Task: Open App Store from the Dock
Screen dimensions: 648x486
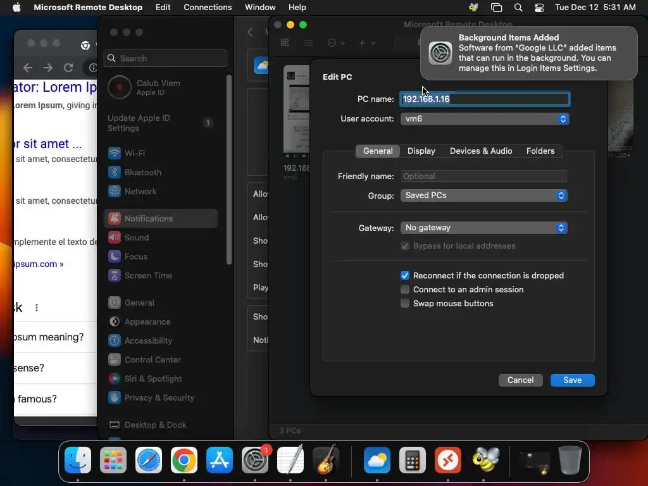Action: pos(220,460)
